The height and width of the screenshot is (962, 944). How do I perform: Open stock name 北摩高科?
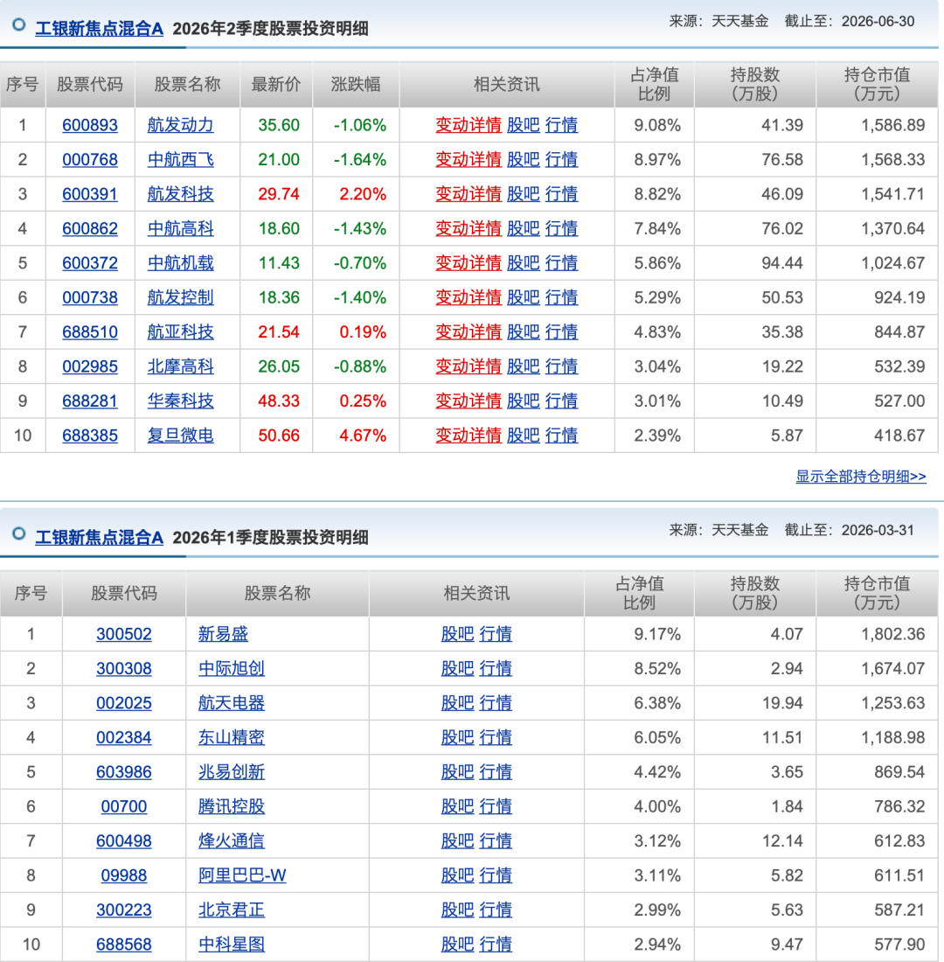click(x=180, y=366)
